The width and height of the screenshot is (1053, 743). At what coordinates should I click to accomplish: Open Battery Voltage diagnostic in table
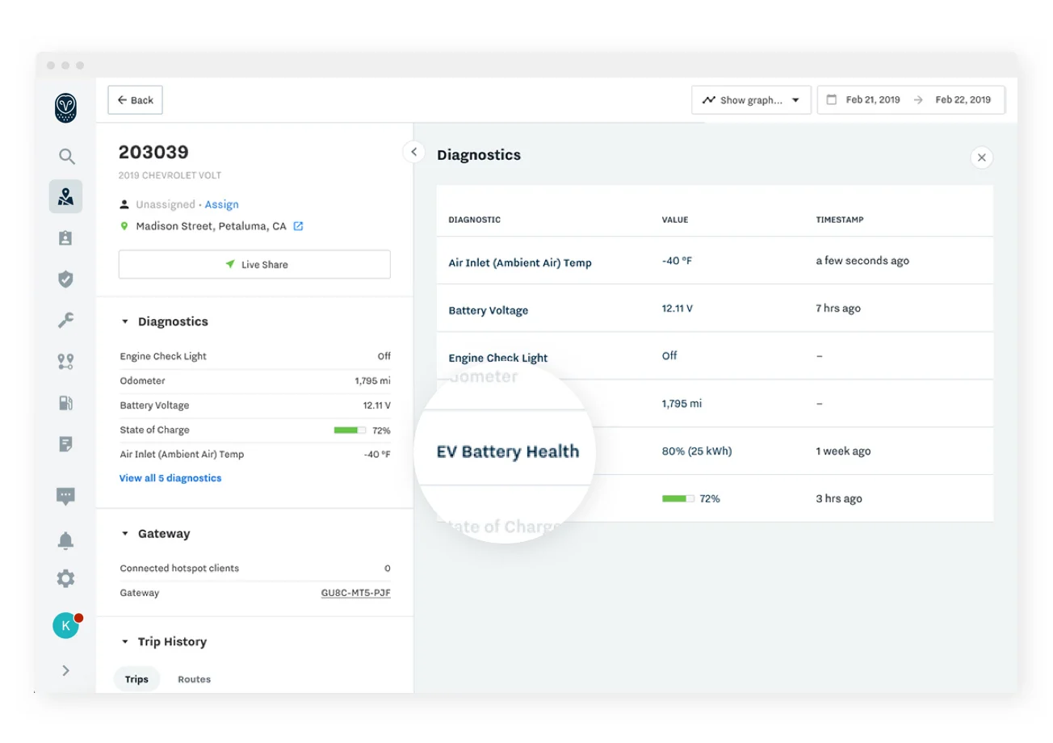click(x=488, y=310)
